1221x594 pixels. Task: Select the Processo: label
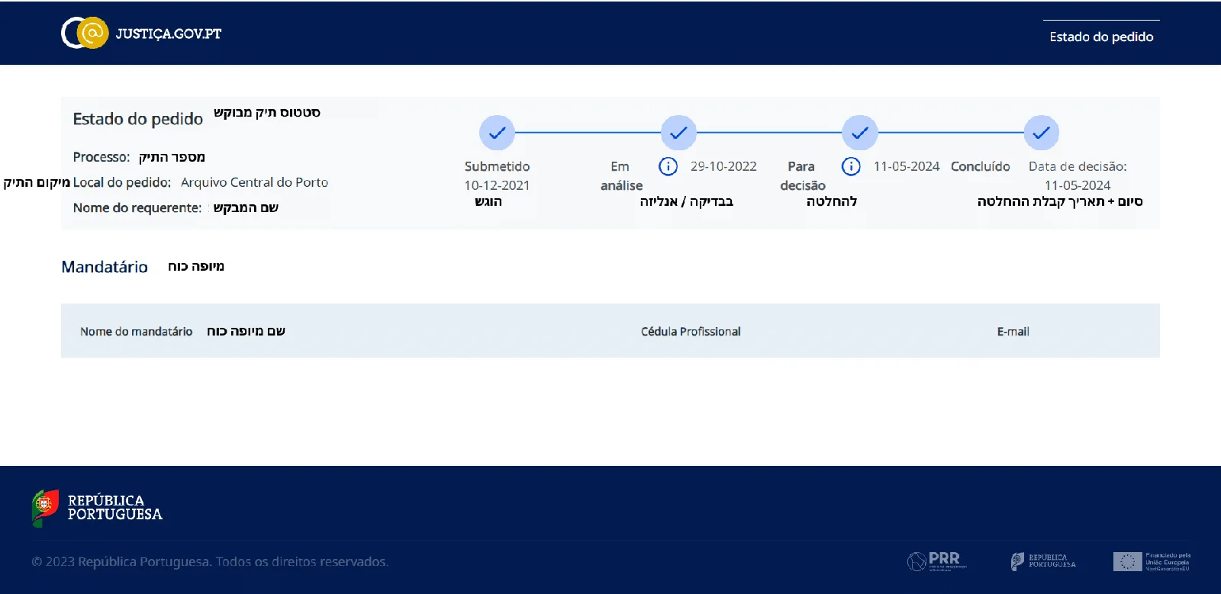[x=101, y=157]
